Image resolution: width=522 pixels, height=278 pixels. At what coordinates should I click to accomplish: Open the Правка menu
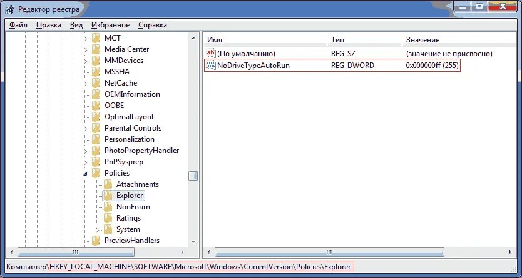tap(49, 25)
